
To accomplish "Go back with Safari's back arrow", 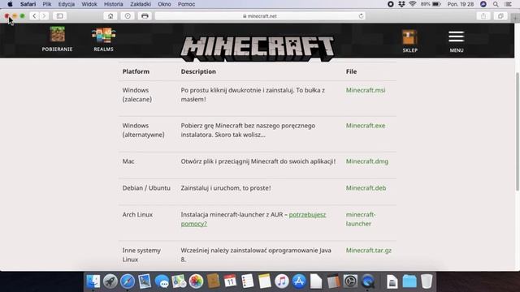I will coord(34,16).
